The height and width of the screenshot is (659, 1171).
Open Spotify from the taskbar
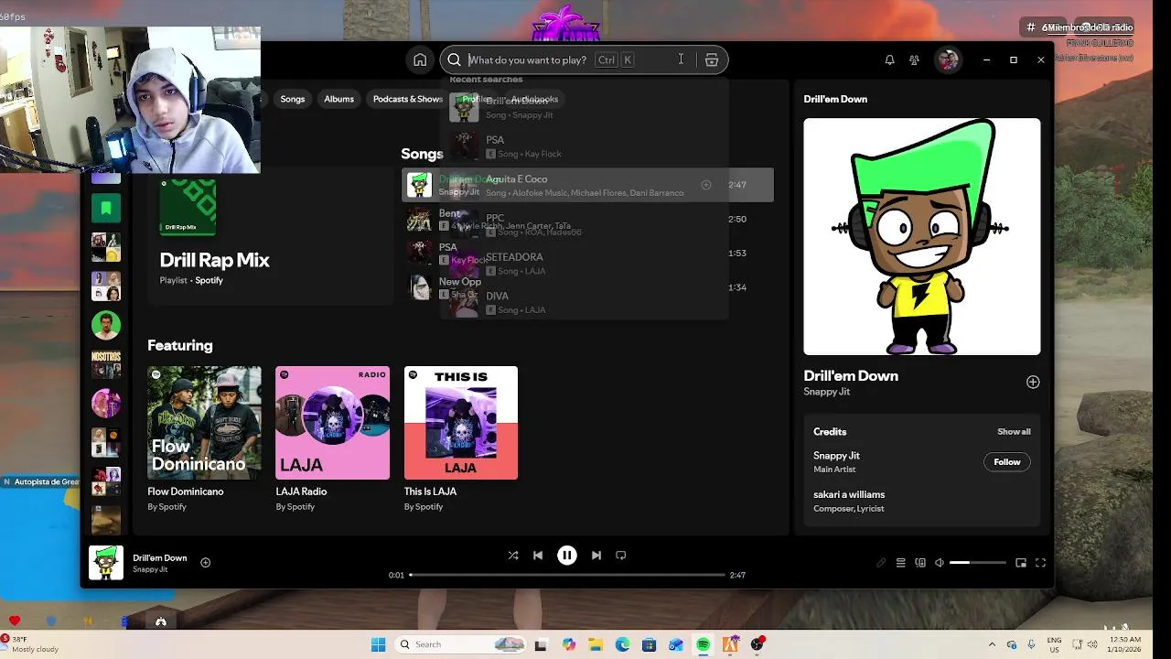click(x=703, y=644)
